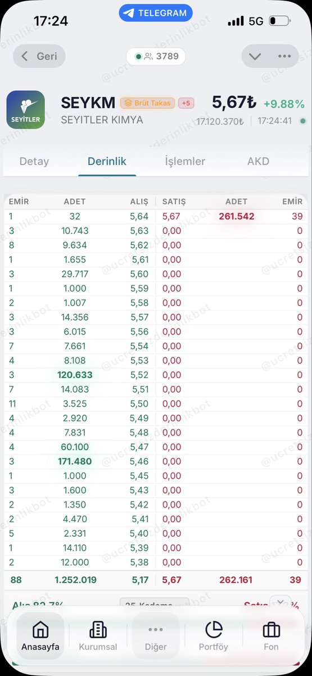The image size is (312, 676).
Task: Open the AKD tab
Action: tap(258, 162)
